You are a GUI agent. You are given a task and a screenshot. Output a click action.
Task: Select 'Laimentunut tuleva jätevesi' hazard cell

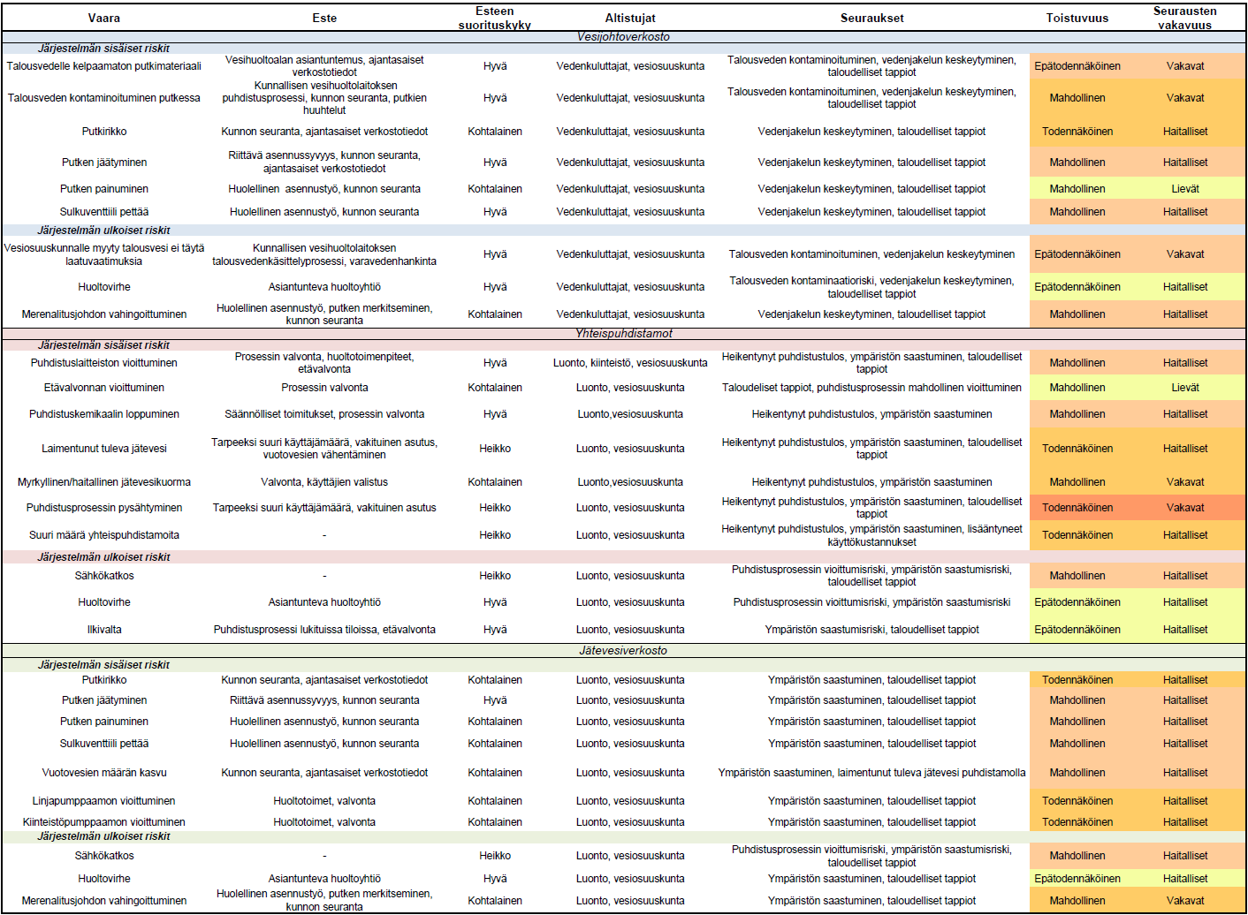104,449
